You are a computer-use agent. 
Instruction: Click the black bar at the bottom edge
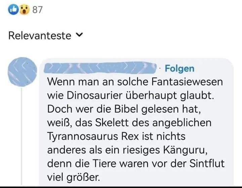point(121,187)
